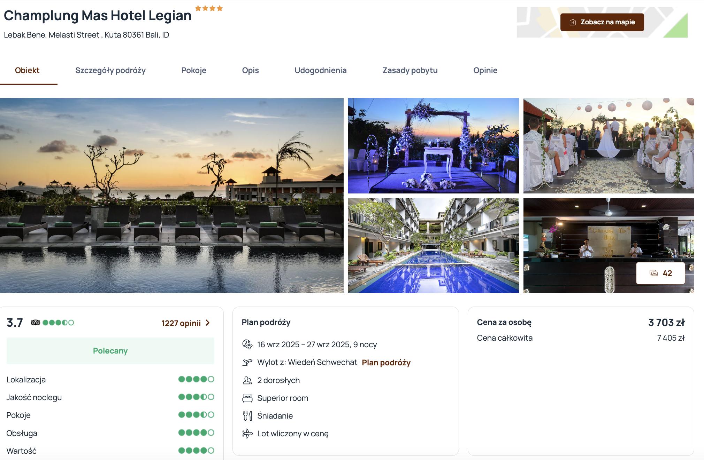Click the dates 16 wrz 2025 – 27 wrz 2025
Screen dimensions: 704x460
tap(304, 344)
